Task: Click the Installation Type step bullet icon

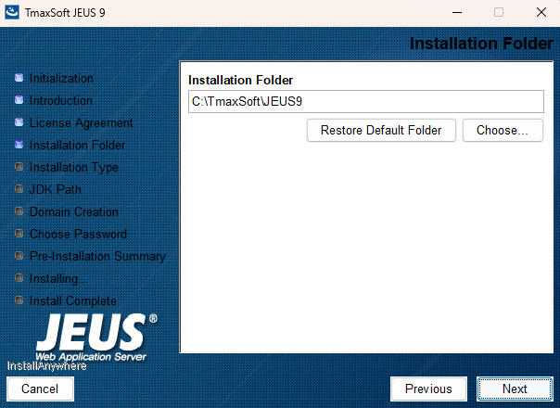Action: (x=19, y=167)
